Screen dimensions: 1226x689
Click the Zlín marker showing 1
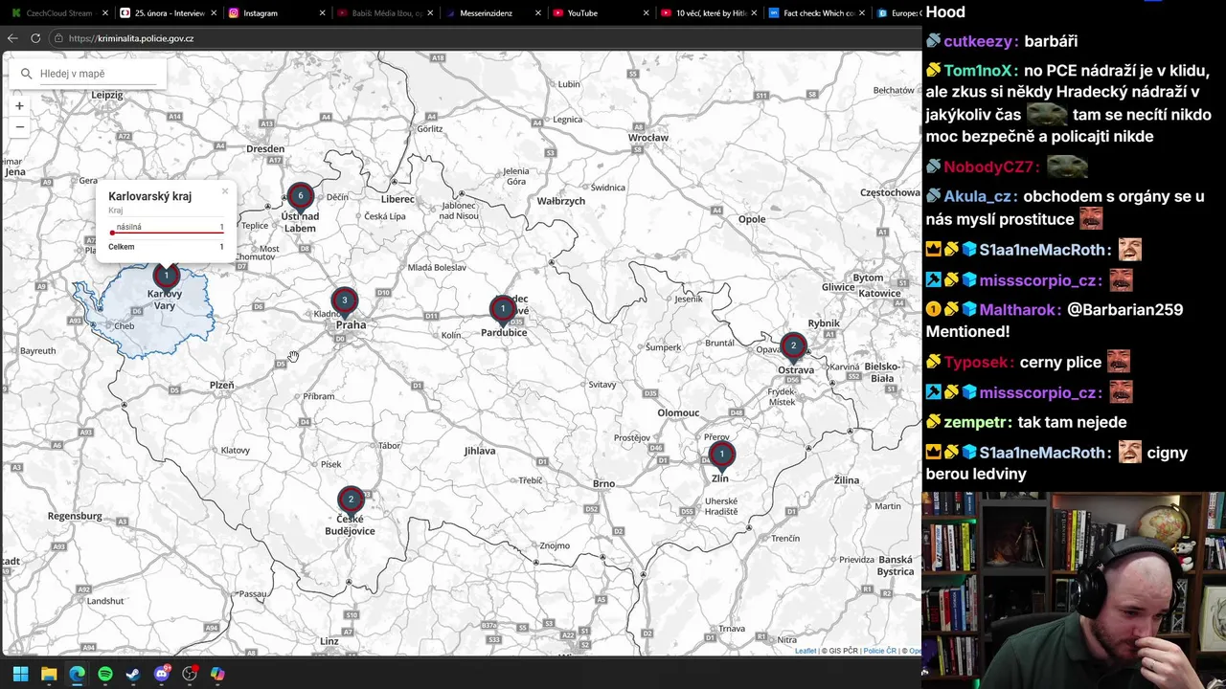[x=721, y=456]
